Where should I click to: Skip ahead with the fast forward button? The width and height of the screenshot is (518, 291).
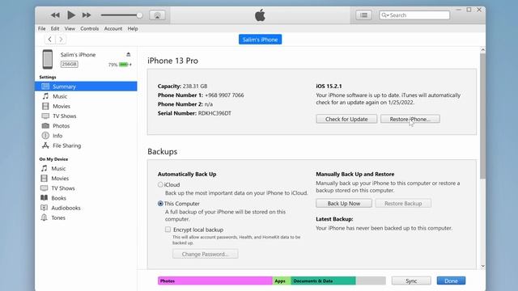pos(87,15)
